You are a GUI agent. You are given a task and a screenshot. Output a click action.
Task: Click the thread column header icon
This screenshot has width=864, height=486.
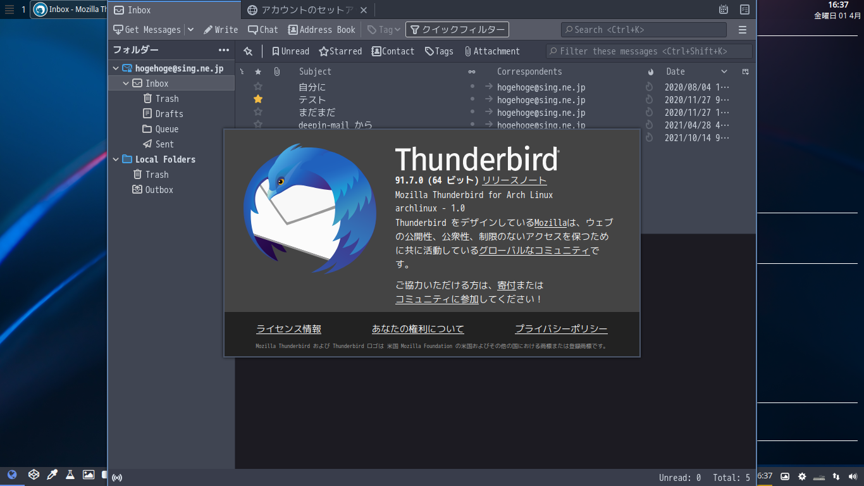pos(242,72)
